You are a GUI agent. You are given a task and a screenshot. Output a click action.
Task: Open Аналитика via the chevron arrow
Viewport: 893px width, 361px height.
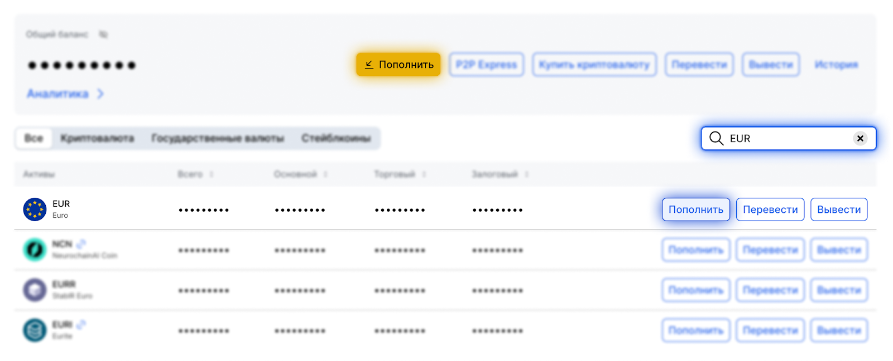point(100,94)
